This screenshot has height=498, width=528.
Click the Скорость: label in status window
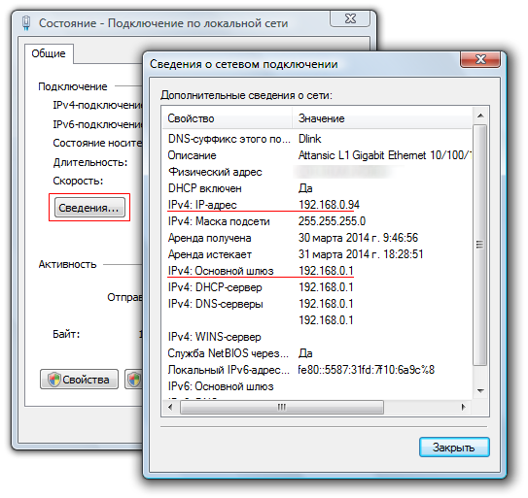click(78, 181)
